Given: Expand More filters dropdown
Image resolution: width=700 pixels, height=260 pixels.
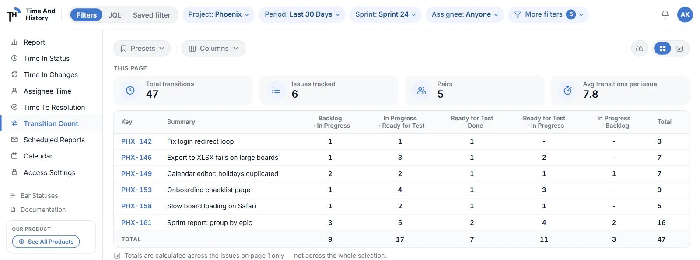Looking at the screenshot, I should pyautogui.click(x=548, y=14).
